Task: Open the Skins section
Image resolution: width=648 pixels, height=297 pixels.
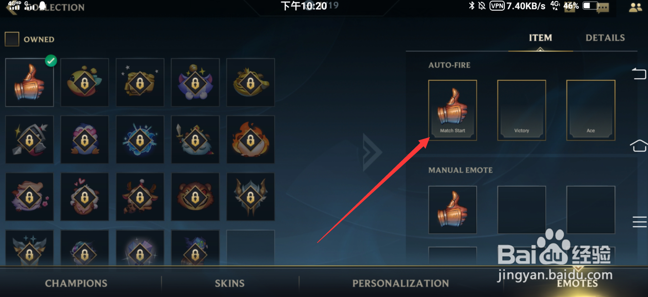Action: tap(230, 283)
